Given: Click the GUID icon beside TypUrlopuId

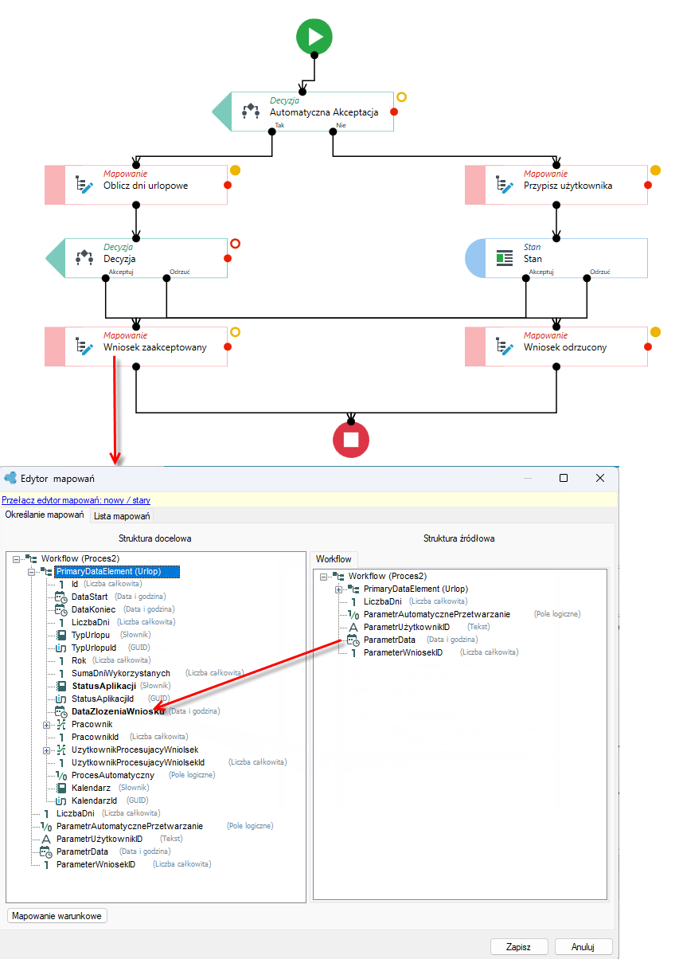Looking at the screenshot, I should coord(60,648).
